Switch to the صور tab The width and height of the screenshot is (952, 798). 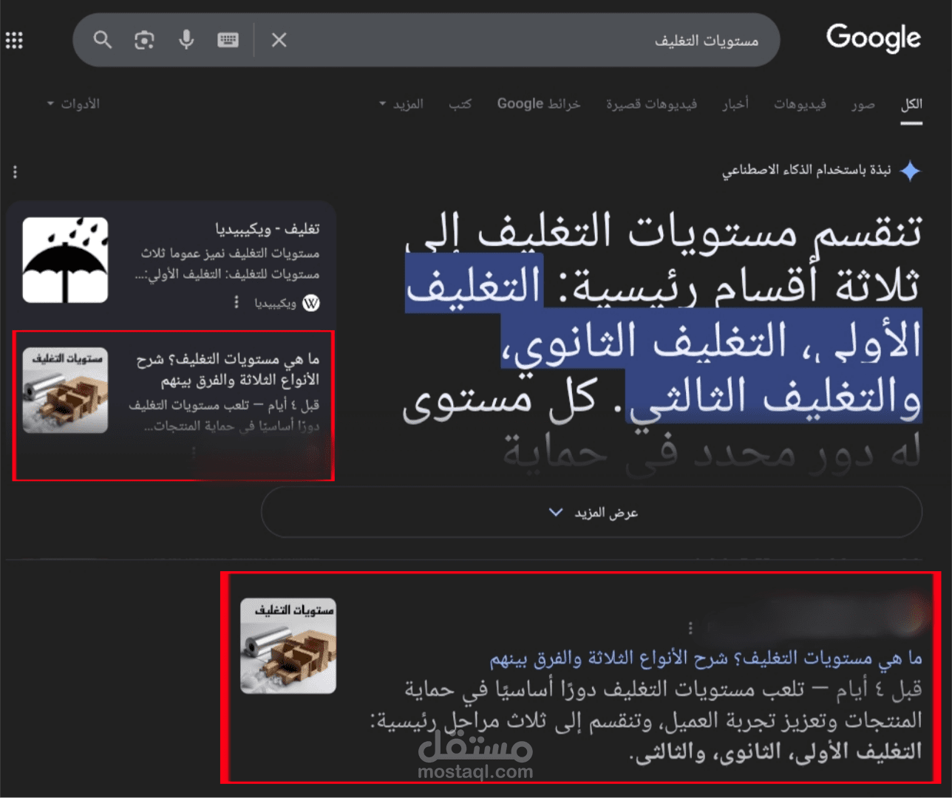click(863, 104)
